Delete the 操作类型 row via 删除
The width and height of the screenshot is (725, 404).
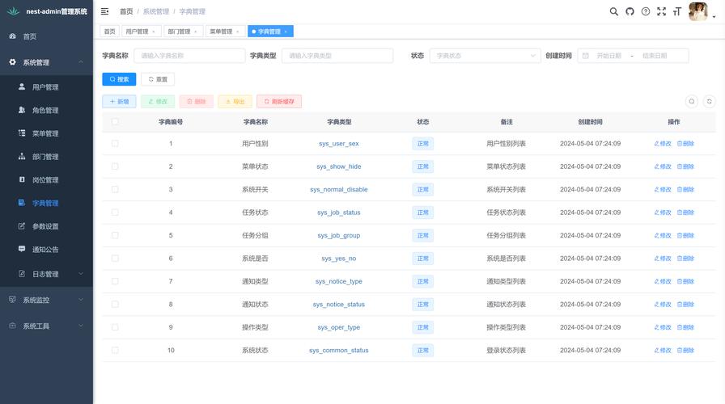[x=685, y=327]
